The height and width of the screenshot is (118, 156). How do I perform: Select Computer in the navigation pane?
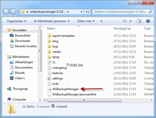pyautogui.click(x=19, y=99)
